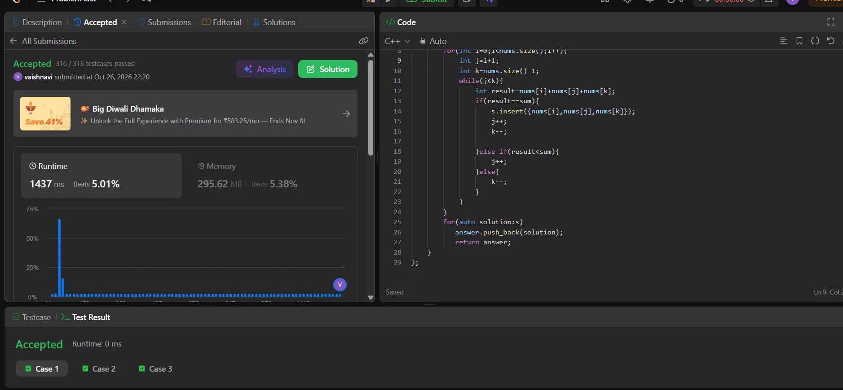Select the Case 2 testcase
The width and height of the screenshot is (843, 390).
click(99, 368)
